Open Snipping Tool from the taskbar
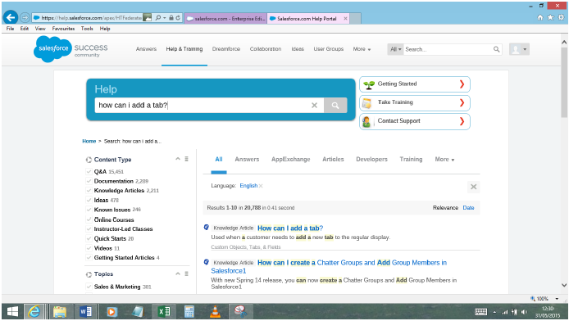 coord(240,311)
